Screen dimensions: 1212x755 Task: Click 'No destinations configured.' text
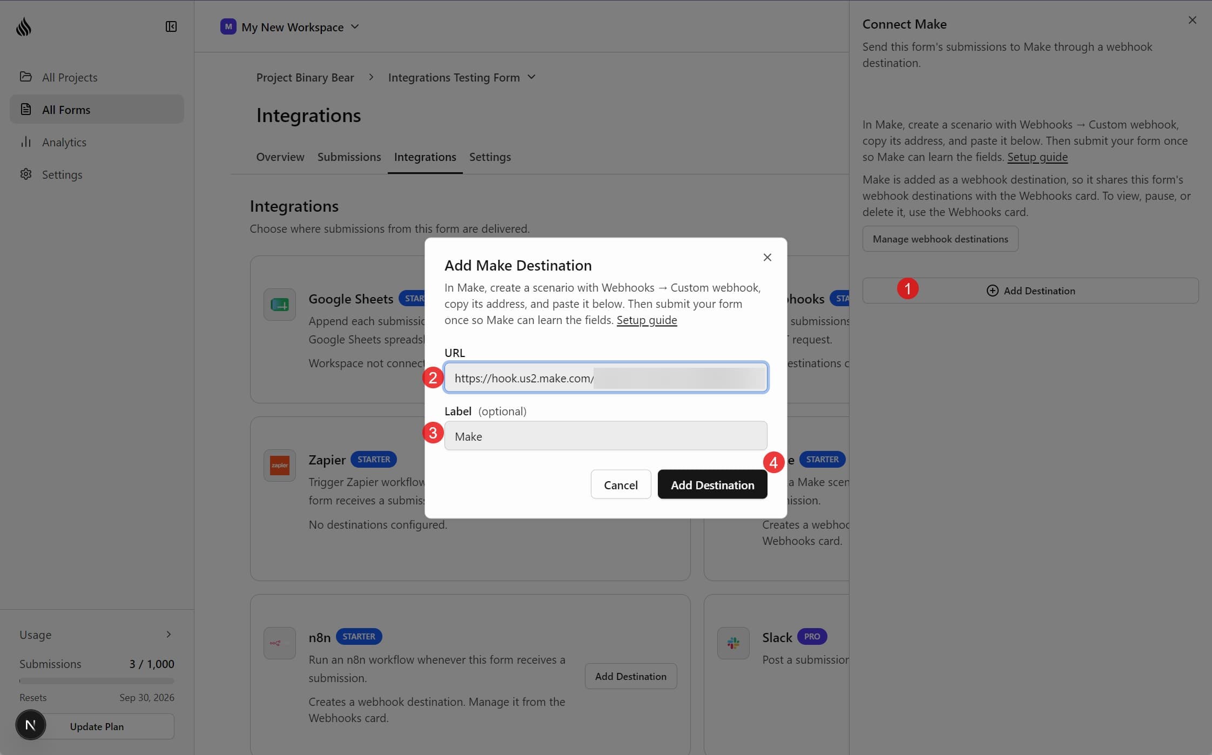(x=378, y=524)
